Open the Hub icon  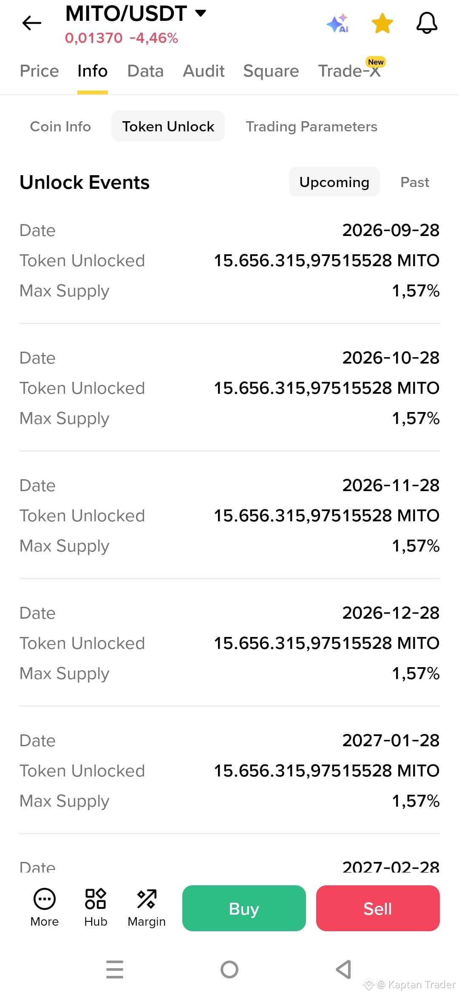96,899
